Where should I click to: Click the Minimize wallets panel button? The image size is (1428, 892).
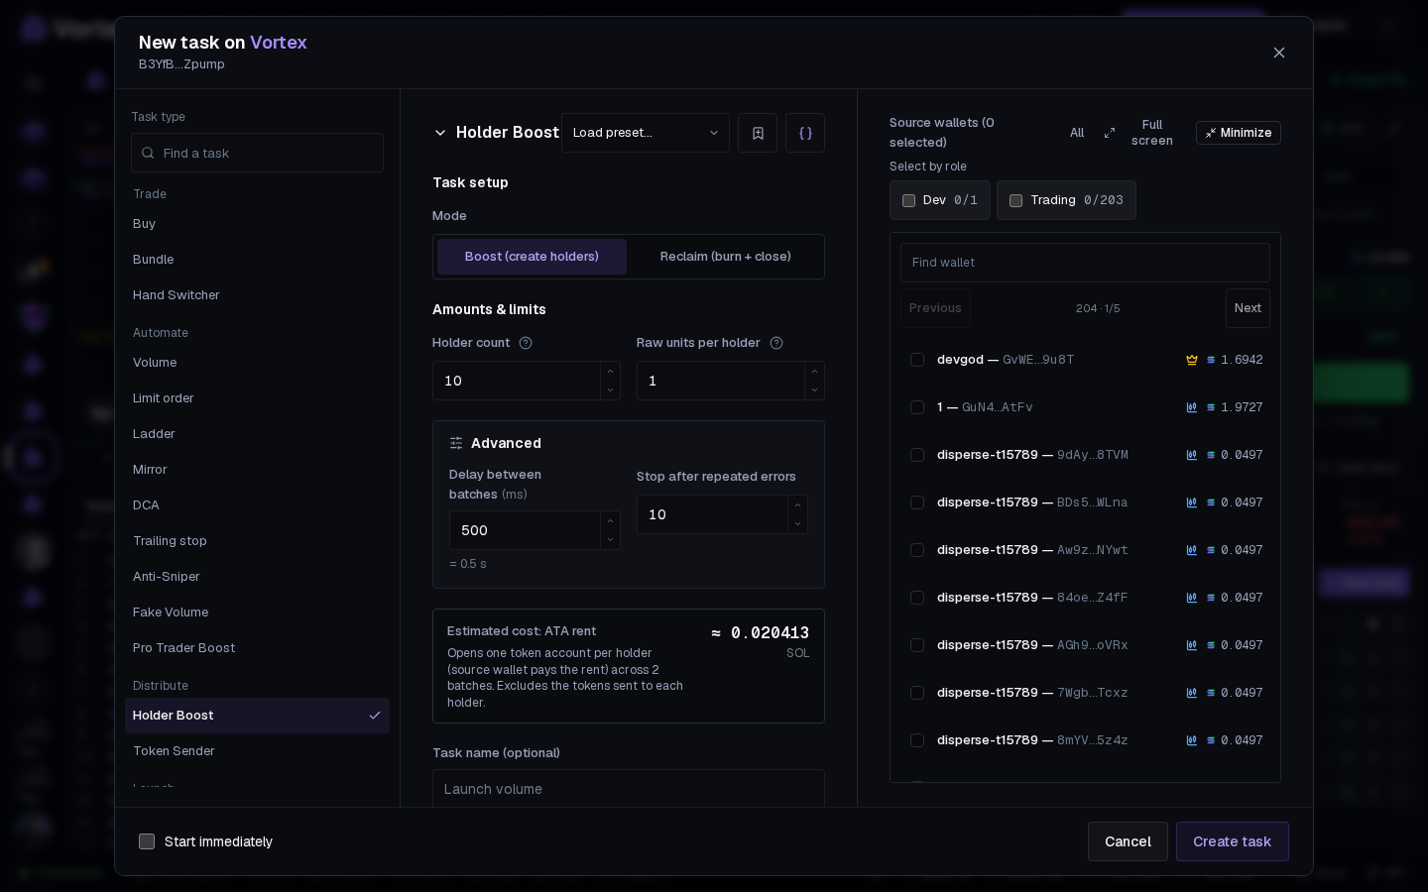[x=1239, y=133]
